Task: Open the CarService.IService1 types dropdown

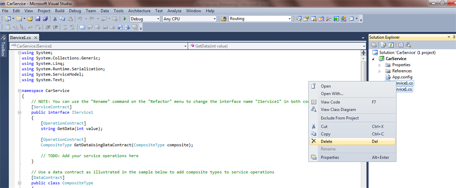Action: click(x=186, y=46)
